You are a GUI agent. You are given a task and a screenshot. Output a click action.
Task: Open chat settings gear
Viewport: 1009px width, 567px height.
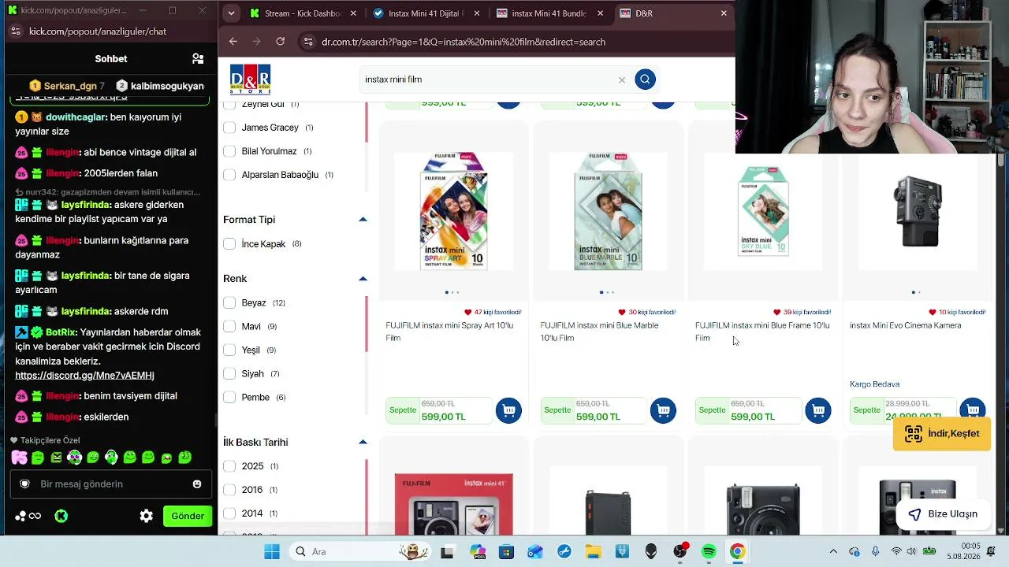146,516
